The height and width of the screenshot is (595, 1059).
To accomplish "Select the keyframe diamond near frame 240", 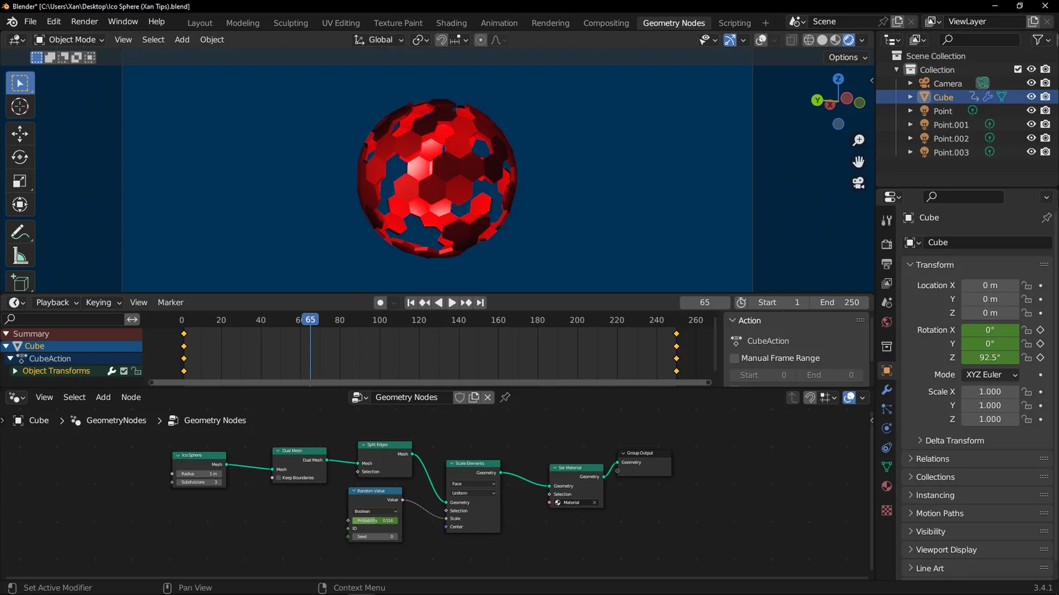I will coord(676,334).
